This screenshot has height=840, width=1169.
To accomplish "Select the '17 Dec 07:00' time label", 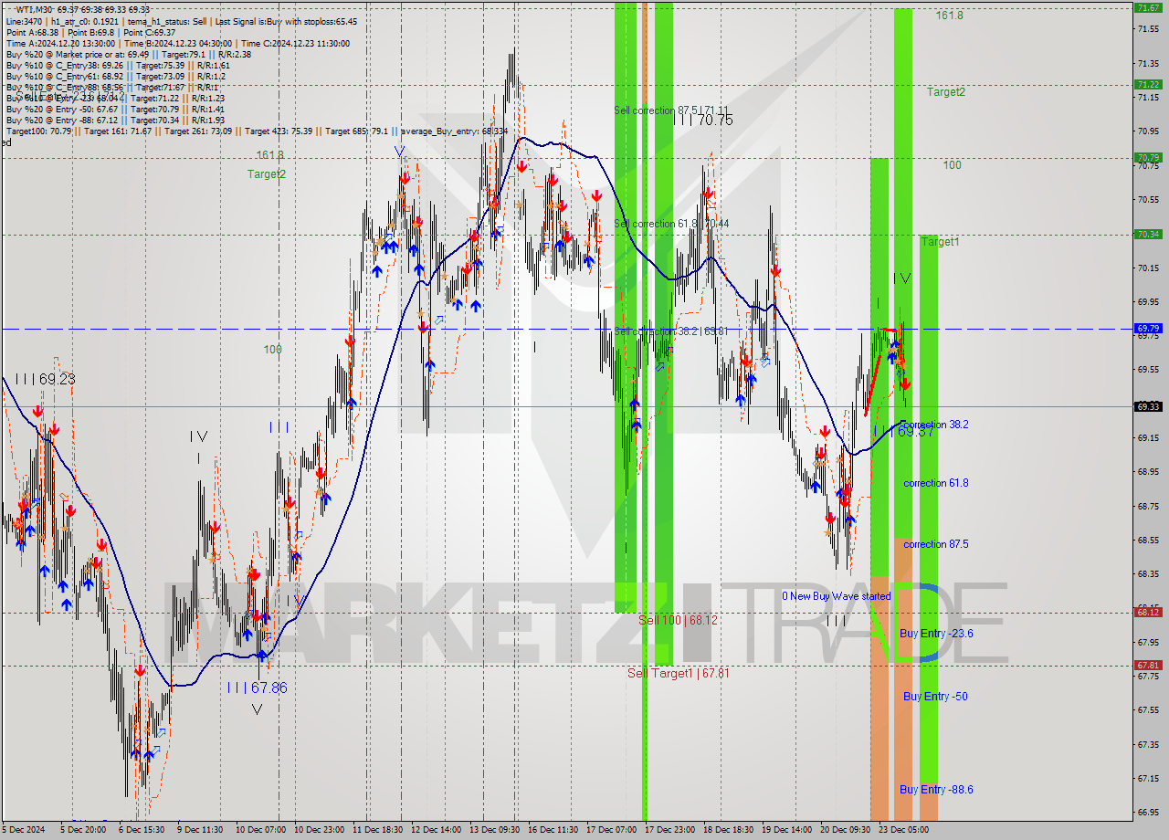I will 611,830.
